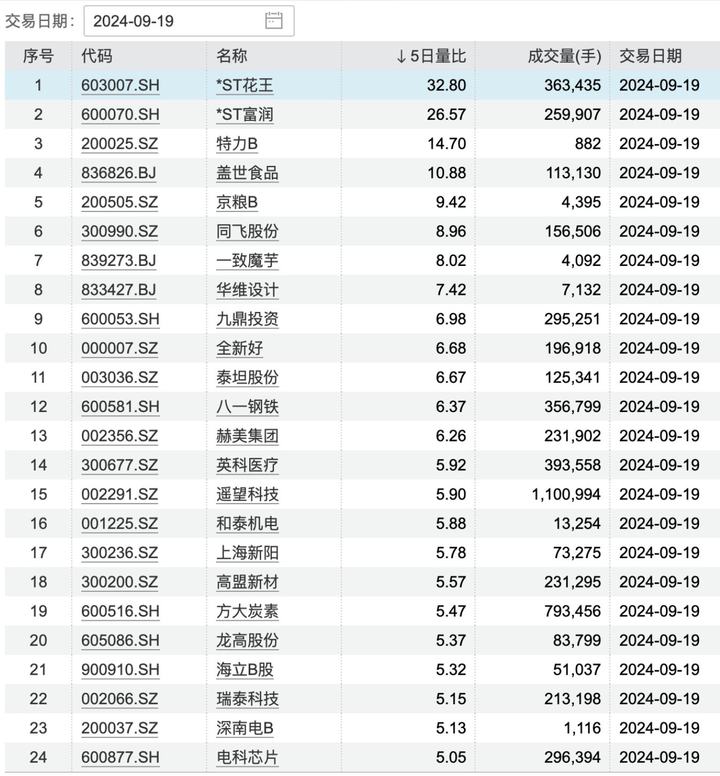720x776 pixels.
Task: Open the 龙高股份 stock name link
Action: click(247, 640)
